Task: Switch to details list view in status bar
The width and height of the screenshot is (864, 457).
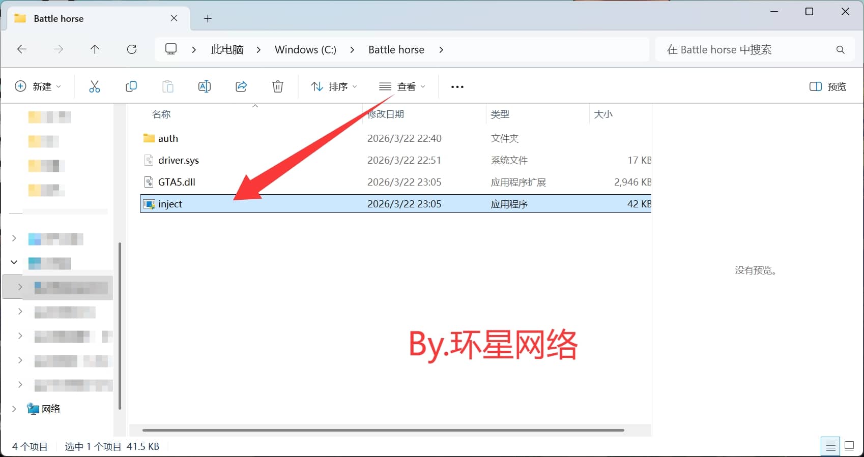Action: pos(830,446)
